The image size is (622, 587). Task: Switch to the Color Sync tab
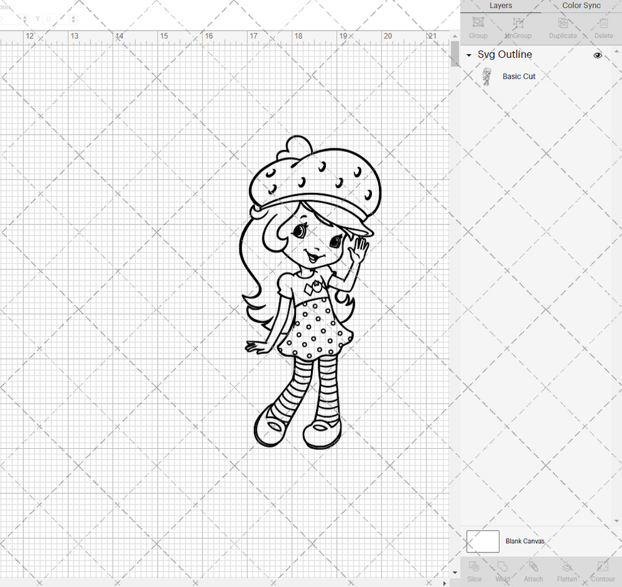581,6
